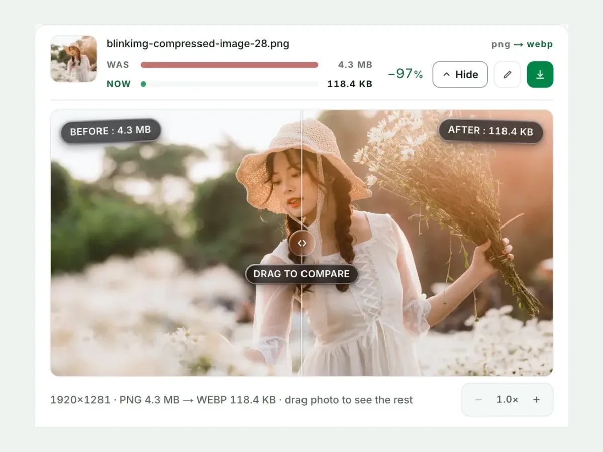
Task: Click the pencil edit icon
Action: [507, 75]
